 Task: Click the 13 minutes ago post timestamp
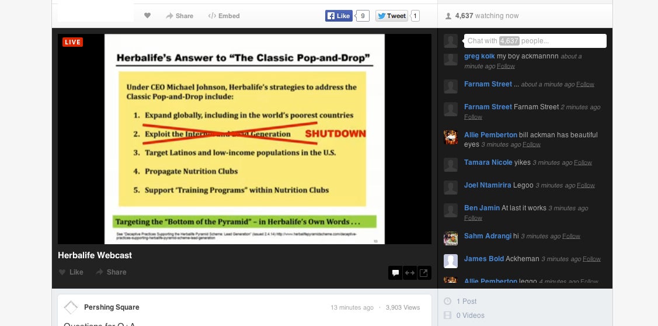(x=351, y=307)
